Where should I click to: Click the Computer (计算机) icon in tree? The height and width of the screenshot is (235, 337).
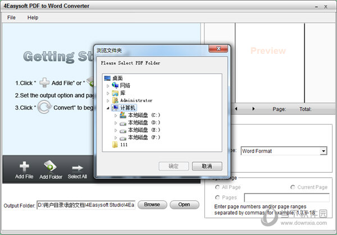115,108
